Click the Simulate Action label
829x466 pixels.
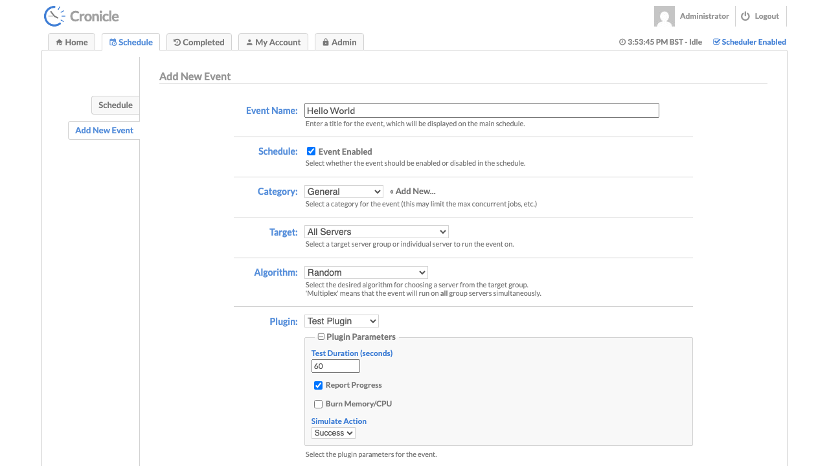click(339, 421)
